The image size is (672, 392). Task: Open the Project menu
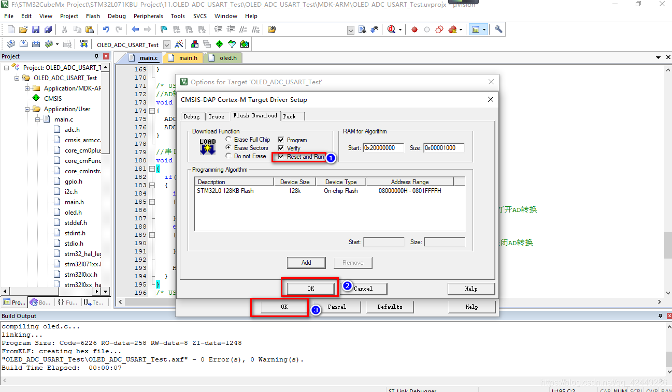(x=69, y=16)
